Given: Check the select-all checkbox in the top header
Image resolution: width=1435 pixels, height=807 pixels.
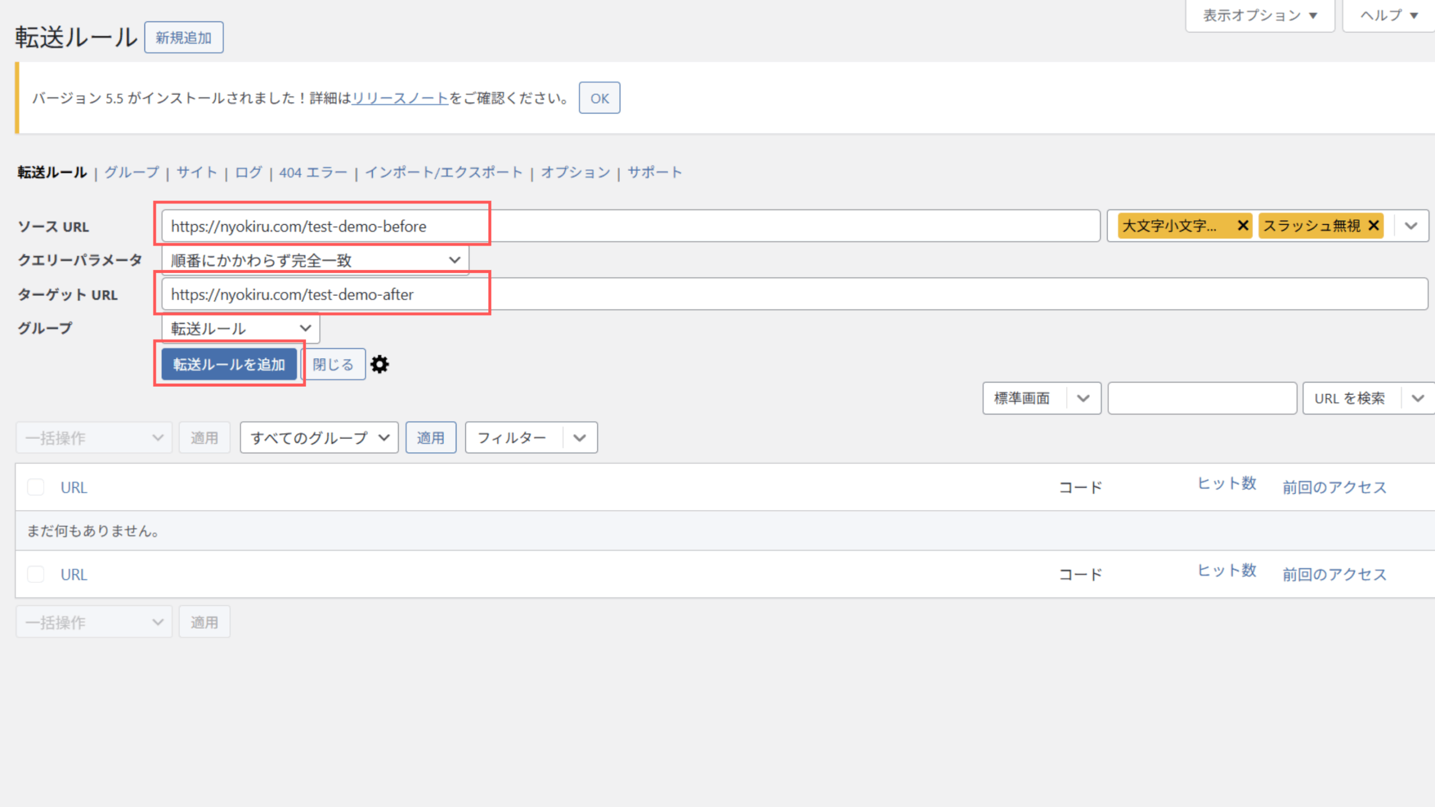Looking at the screenshot, I should click(x=36, y=487).
